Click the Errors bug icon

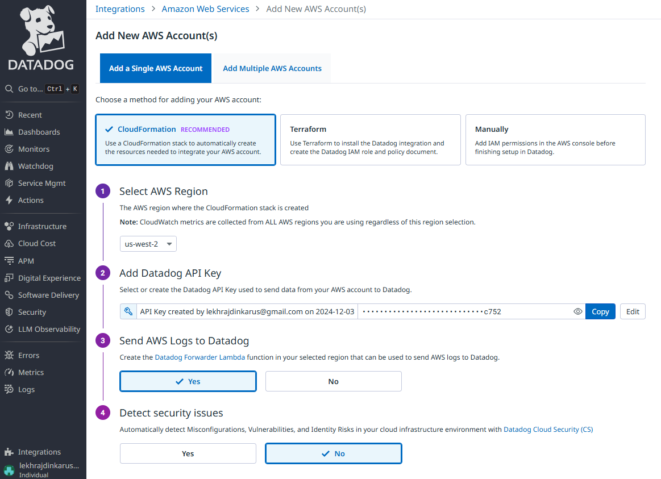point(9,355)
